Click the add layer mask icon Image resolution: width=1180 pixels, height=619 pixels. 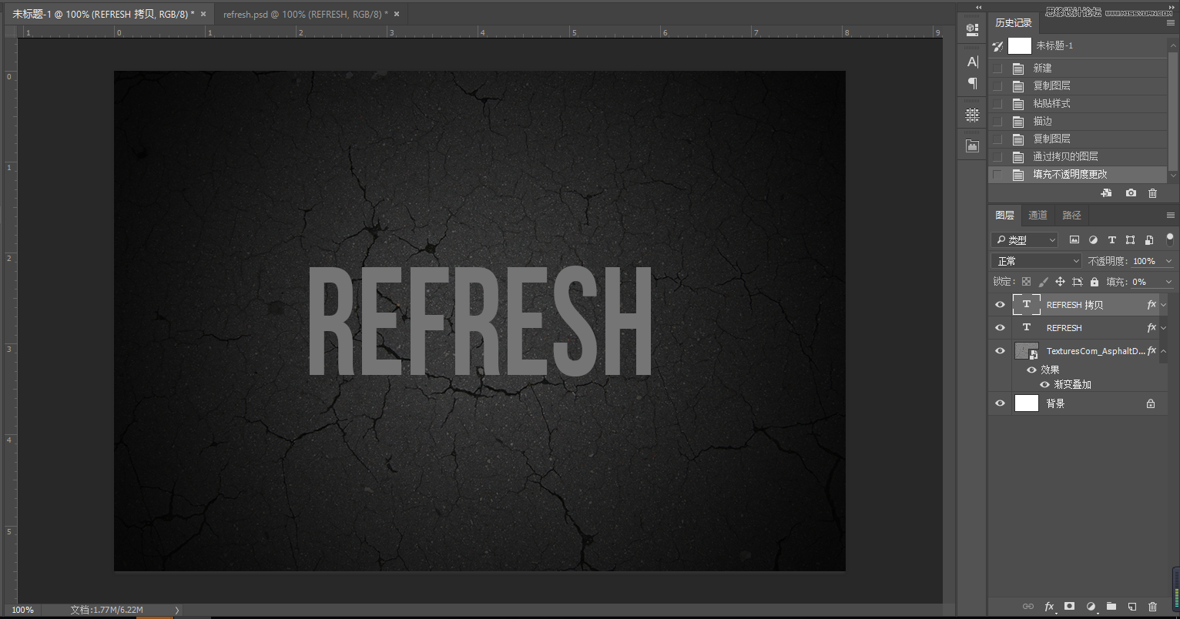click(x=1069, y=607)
